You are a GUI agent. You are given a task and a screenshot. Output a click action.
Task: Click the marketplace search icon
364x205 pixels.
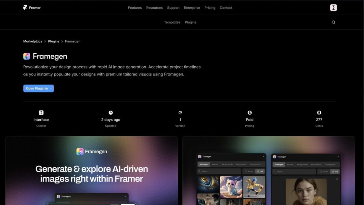333,22
